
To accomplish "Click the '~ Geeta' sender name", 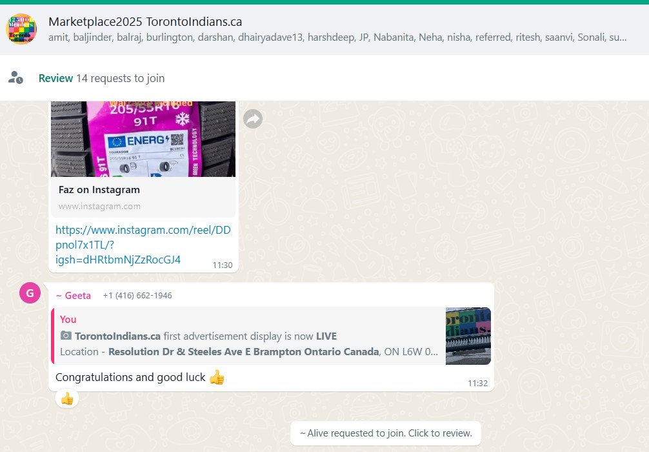I will (74, 296).
